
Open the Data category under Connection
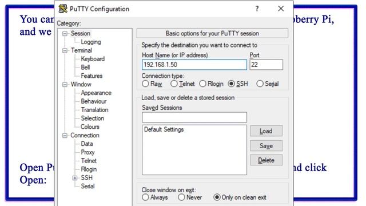(x=87, y=144)
